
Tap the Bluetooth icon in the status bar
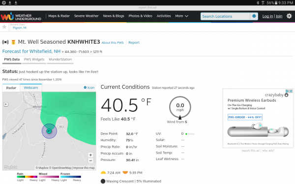258,2
